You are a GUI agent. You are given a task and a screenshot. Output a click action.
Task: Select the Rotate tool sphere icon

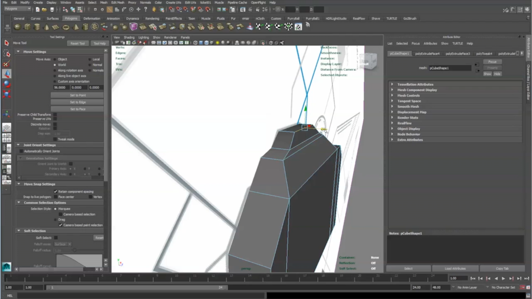click(x=6, y=84)
